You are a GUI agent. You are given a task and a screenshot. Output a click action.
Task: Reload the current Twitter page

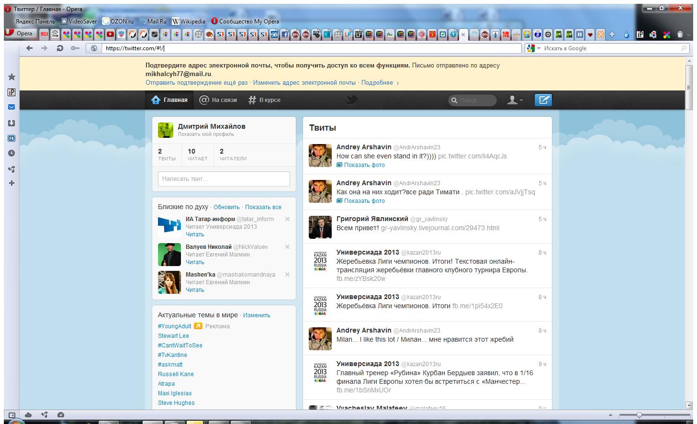coord(60,48)
